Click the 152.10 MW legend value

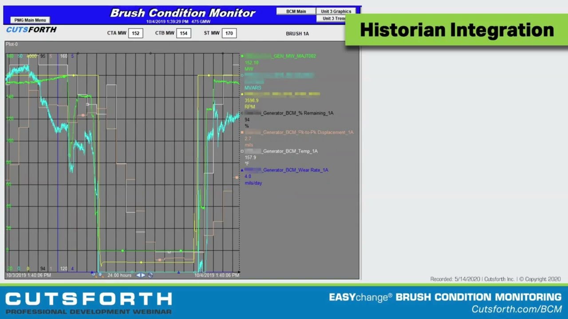[252, 62]
